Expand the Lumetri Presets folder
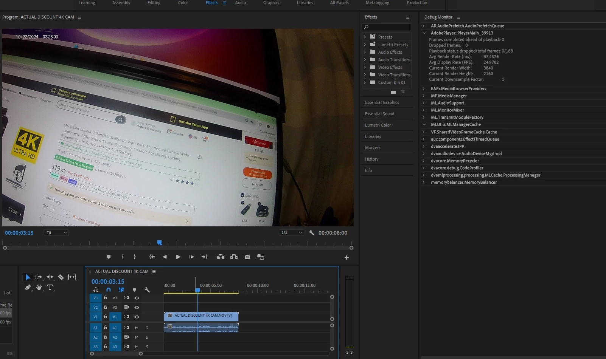Screen dimensions: 606x359 tap(365, 45)
